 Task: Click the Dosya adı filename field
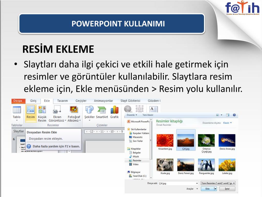178,183
